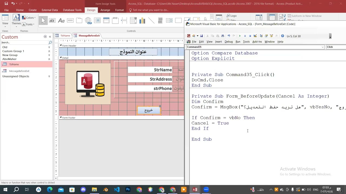Pick the Rectangle control
Screen dimensions: 346x194
pyautogui.click(x=178, y=20)
